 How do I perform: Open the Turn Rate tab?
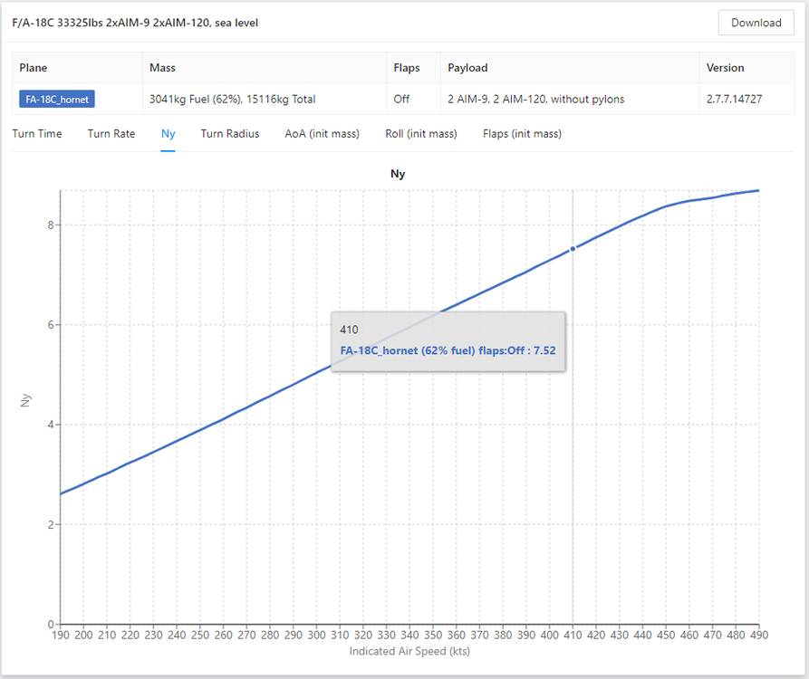click(x=111, y=134)
